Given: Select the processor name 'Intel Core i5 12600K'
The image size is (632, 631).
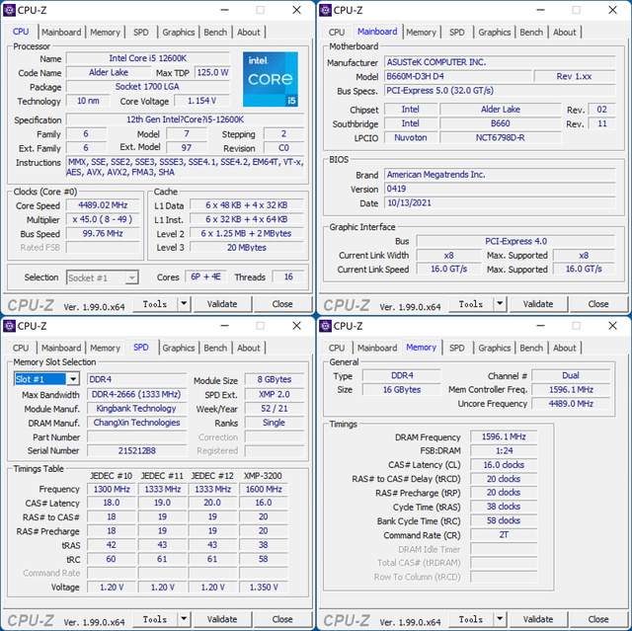Looking at the screenshot, I should coord(147,58).
